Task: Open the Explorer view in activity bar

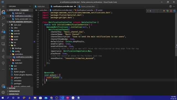Action: (3, 12)
